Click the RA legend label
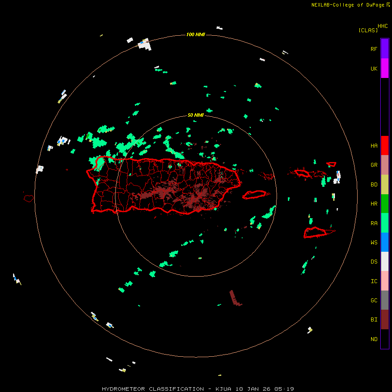The height and width of the screenshot is (392, 392). 374,223
